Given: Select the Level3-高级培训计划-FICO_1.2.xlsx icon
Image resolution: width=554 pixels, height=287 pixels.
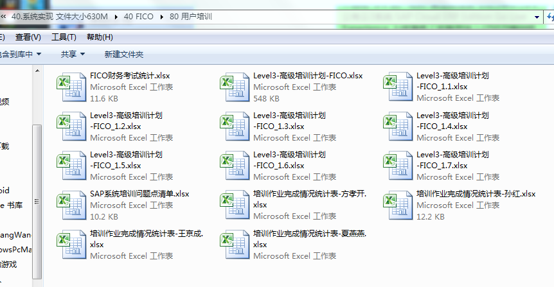Looking at the screenshot, I should [70, 127].
